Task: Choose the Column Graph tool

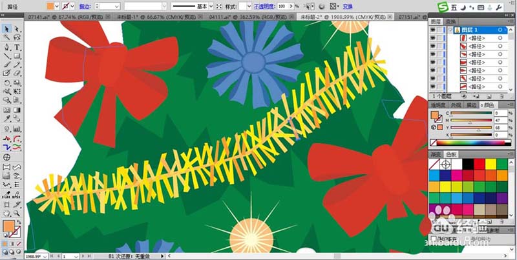Action: pyautogui.click(x=17, y=128)
